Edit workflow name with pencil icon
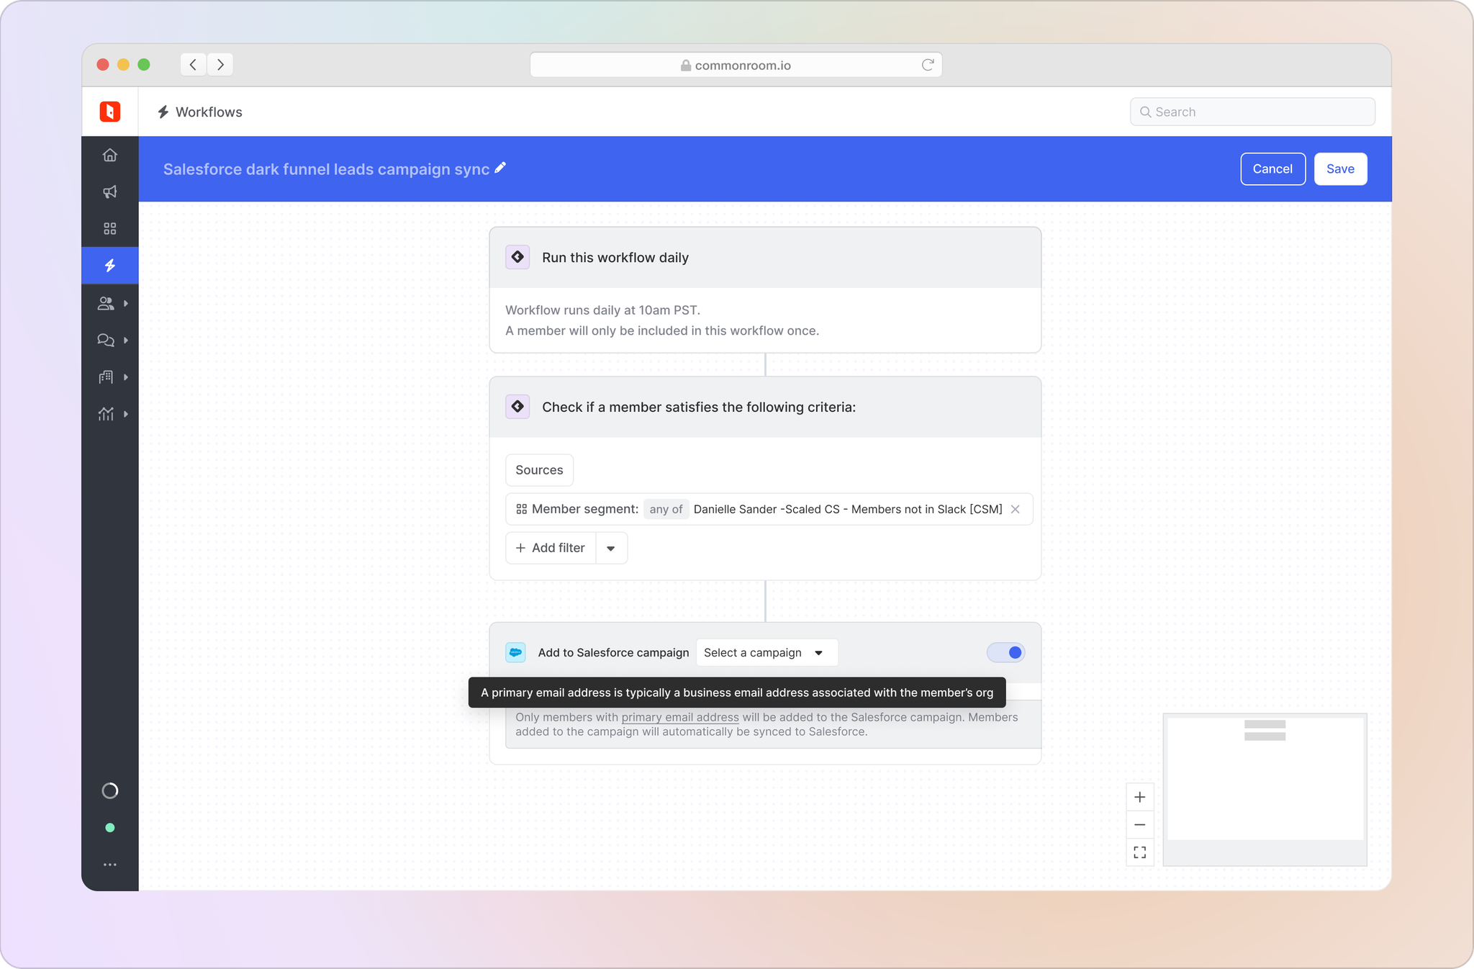The image size is (1474, 969). (x=500, y=168)
